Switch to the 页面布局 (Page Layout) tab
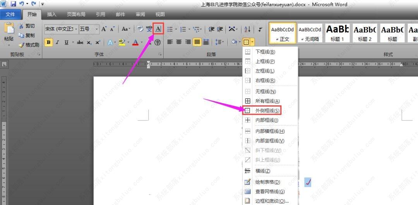Viewport: 418px width, 205px height. (76, 14)
